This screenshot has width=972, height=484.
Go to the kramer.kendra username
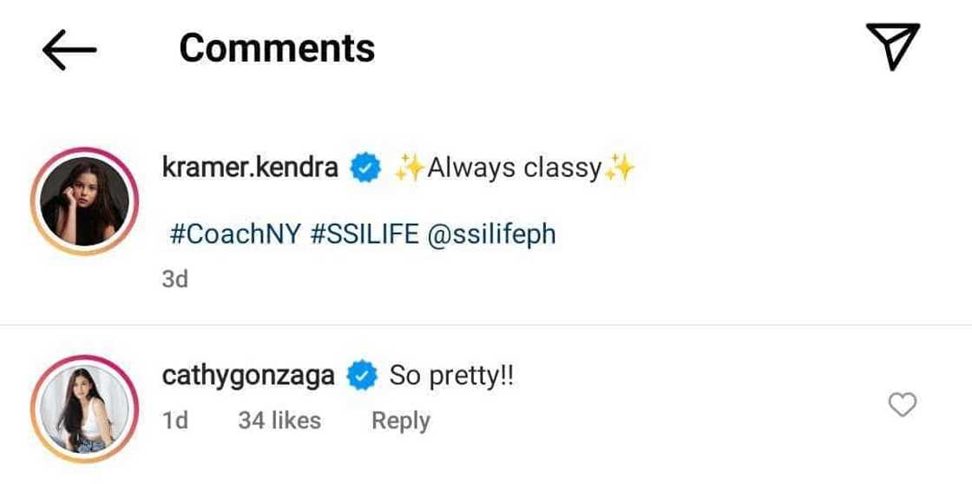click(250, 167)
